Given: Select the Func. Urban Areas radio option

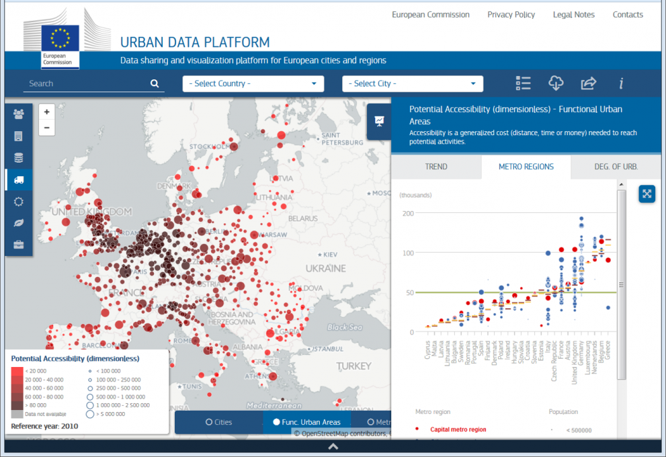Looking at the screenshot, I should point(306,422).
